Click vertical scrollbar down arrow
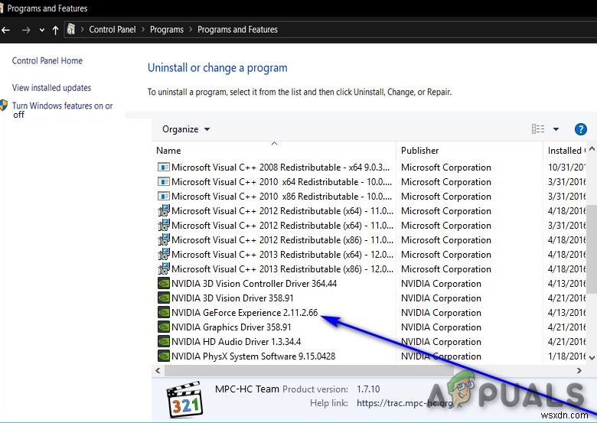The height and width of the screenshot is (423, 597). tap(592, 357)
